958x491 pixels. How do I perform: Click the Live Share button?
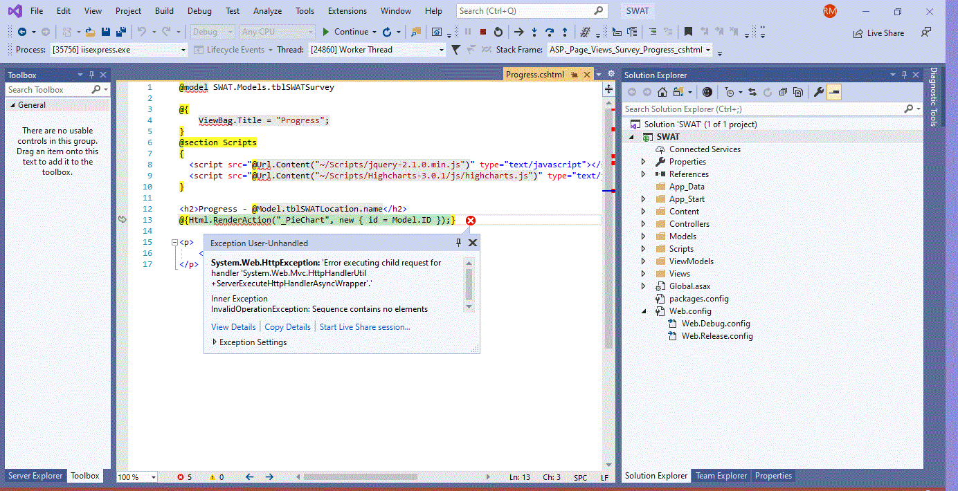879,33
